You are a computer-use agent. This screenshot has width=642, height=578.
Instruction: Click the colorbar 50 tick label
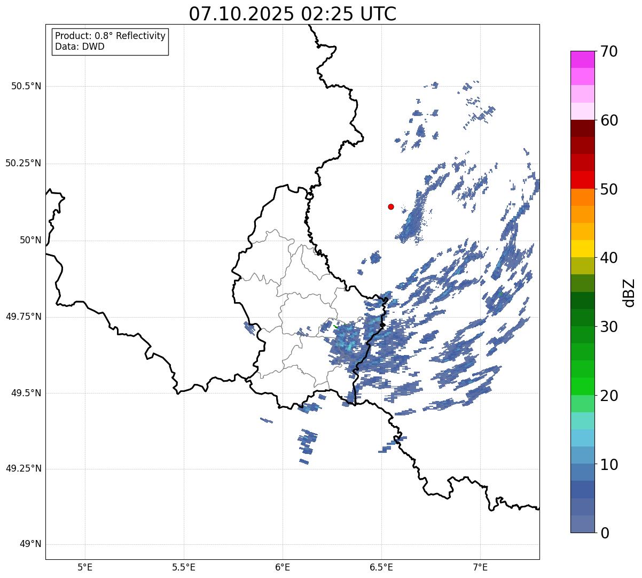coord(608,189)
